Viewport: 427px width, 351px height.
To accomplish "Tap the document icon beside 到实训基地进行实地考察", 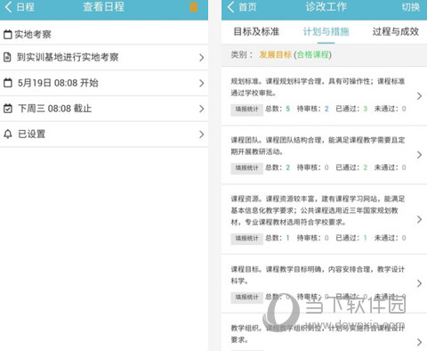I will coord(7,57).
